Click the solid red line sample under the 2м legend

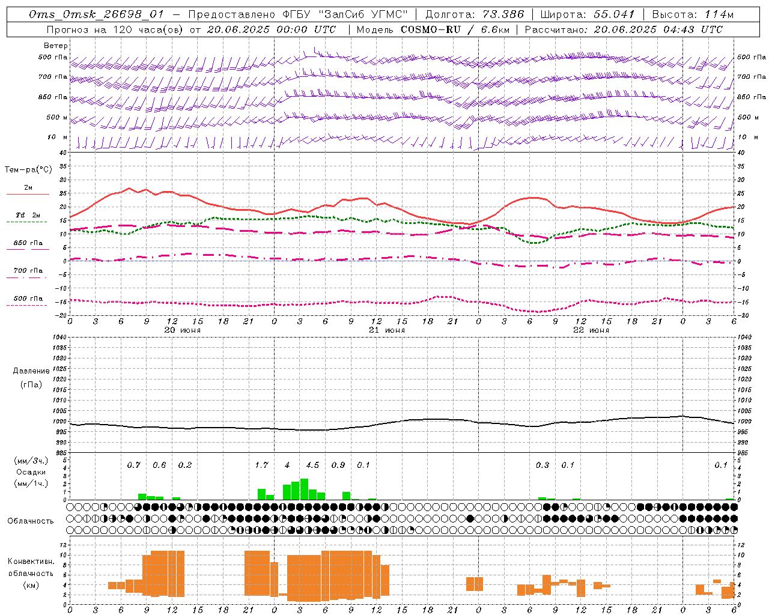pos(28,194)
